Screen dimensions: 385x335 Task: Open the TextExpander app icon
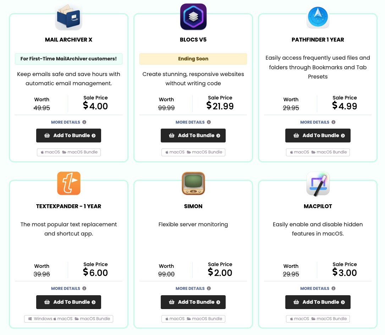[68, 183]
